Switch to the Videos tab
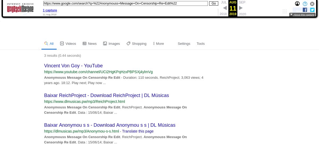This screenshot has height=167, width=319. coord(68,43)
